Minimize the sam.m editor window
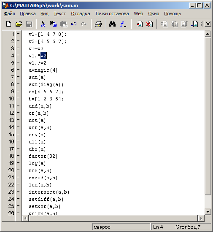This screenshot has height=232, width=213. pyautogui.click(x=192, y=5)
